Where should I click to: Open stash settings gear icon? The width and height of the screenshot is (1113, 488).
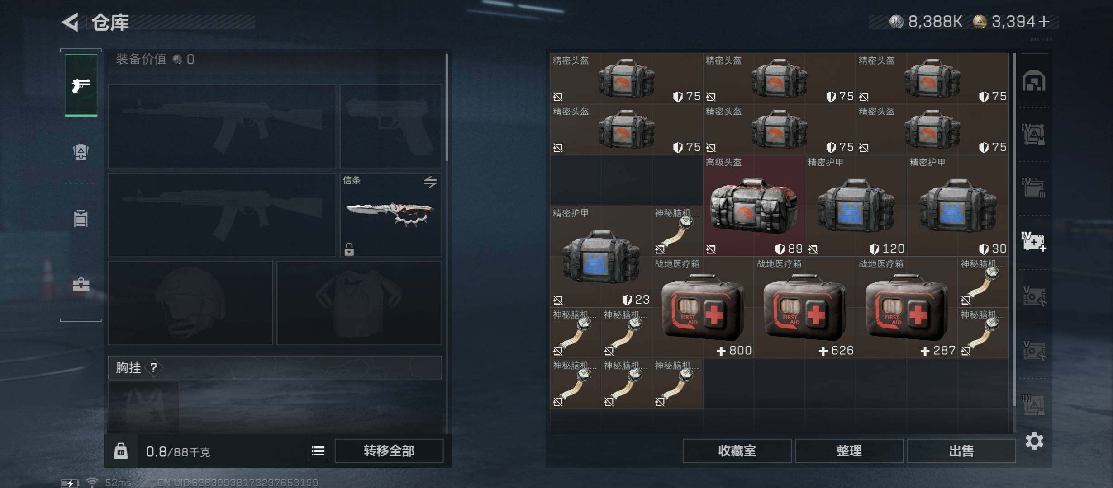point(1034,441)
